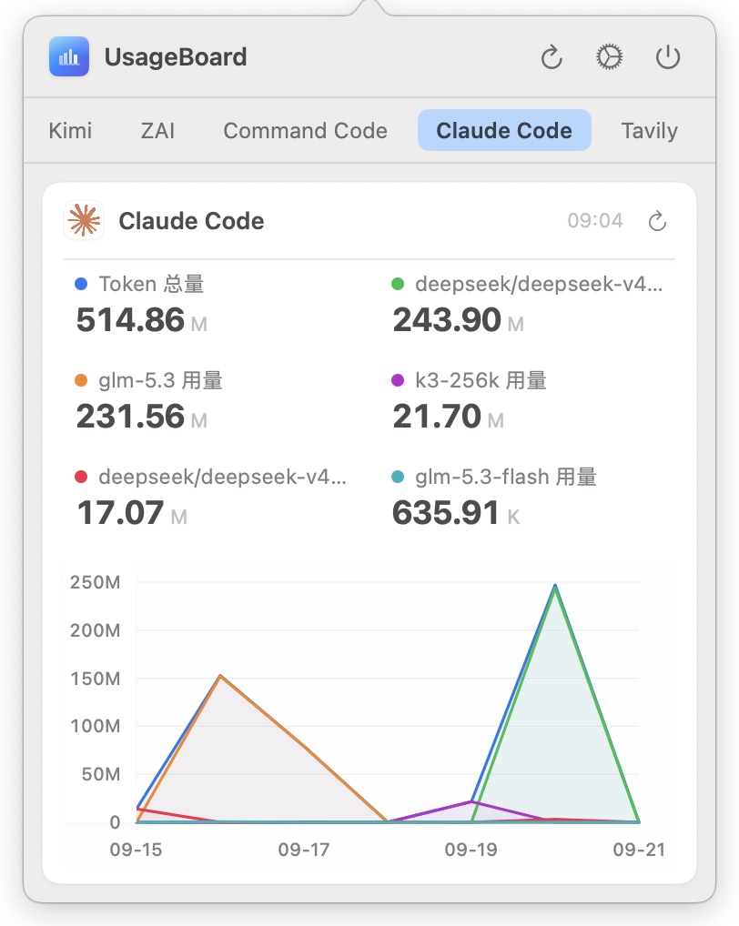Select the Claude Code tab
Viewport: 739px width, 926px height.
(x=504, y=130)
